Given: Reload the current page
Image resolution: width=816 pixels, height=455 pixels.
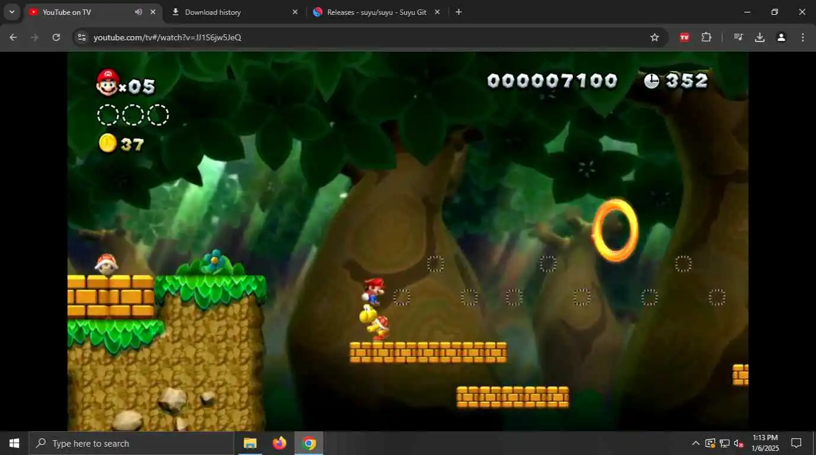Looking at the screenshot, I should [x=56, y=37].
